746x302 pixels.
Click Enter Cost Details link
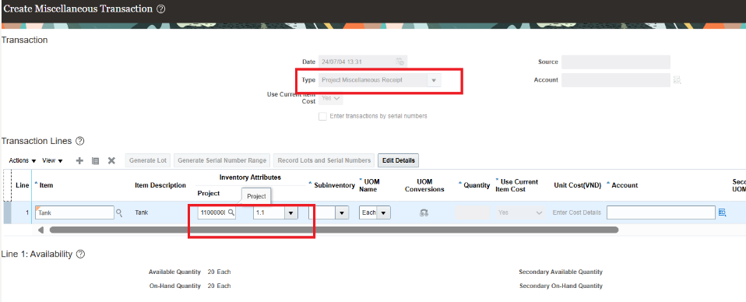coord(577,212)
